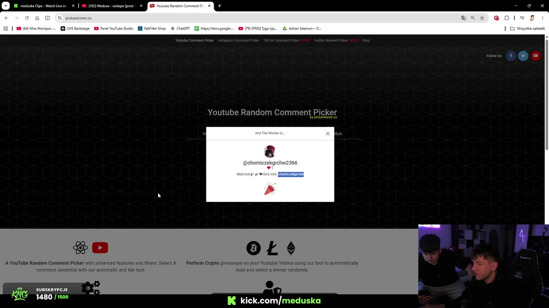The height and width of the screenshot is (308, 549).
Task: Visit the YouTube follow icon
Action: [536, 56]
